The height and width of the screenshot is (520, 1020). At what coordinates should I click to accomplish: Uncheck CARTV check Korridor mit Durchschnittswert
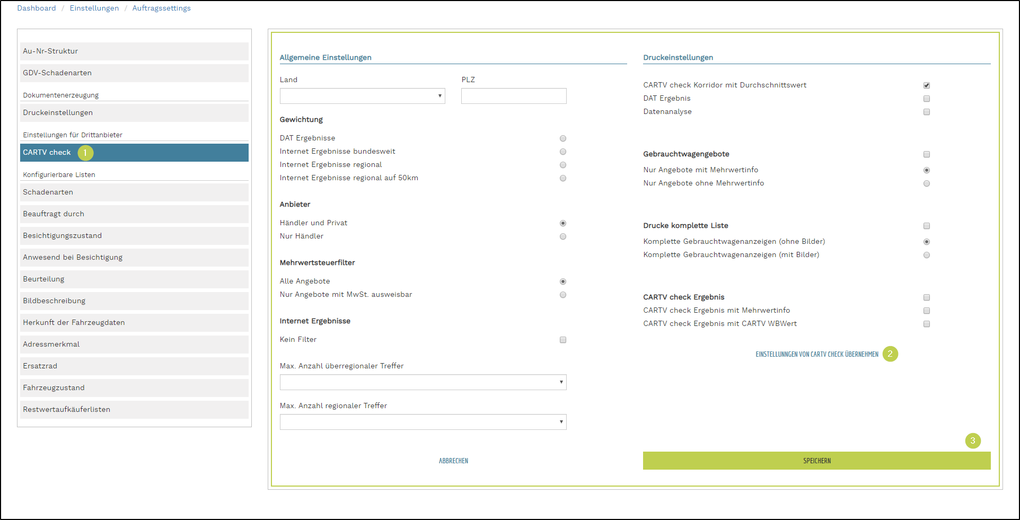coord(927,85)
